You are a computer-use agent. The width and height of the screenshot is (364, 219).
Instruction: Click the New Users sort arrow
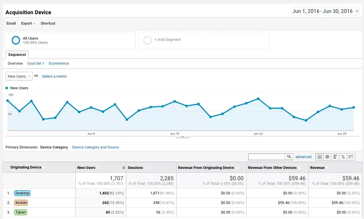coord(124,168)
